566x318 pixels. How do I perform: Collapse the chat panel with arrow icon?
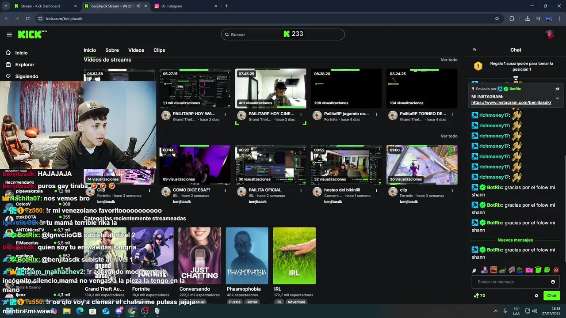click(474, 50)
